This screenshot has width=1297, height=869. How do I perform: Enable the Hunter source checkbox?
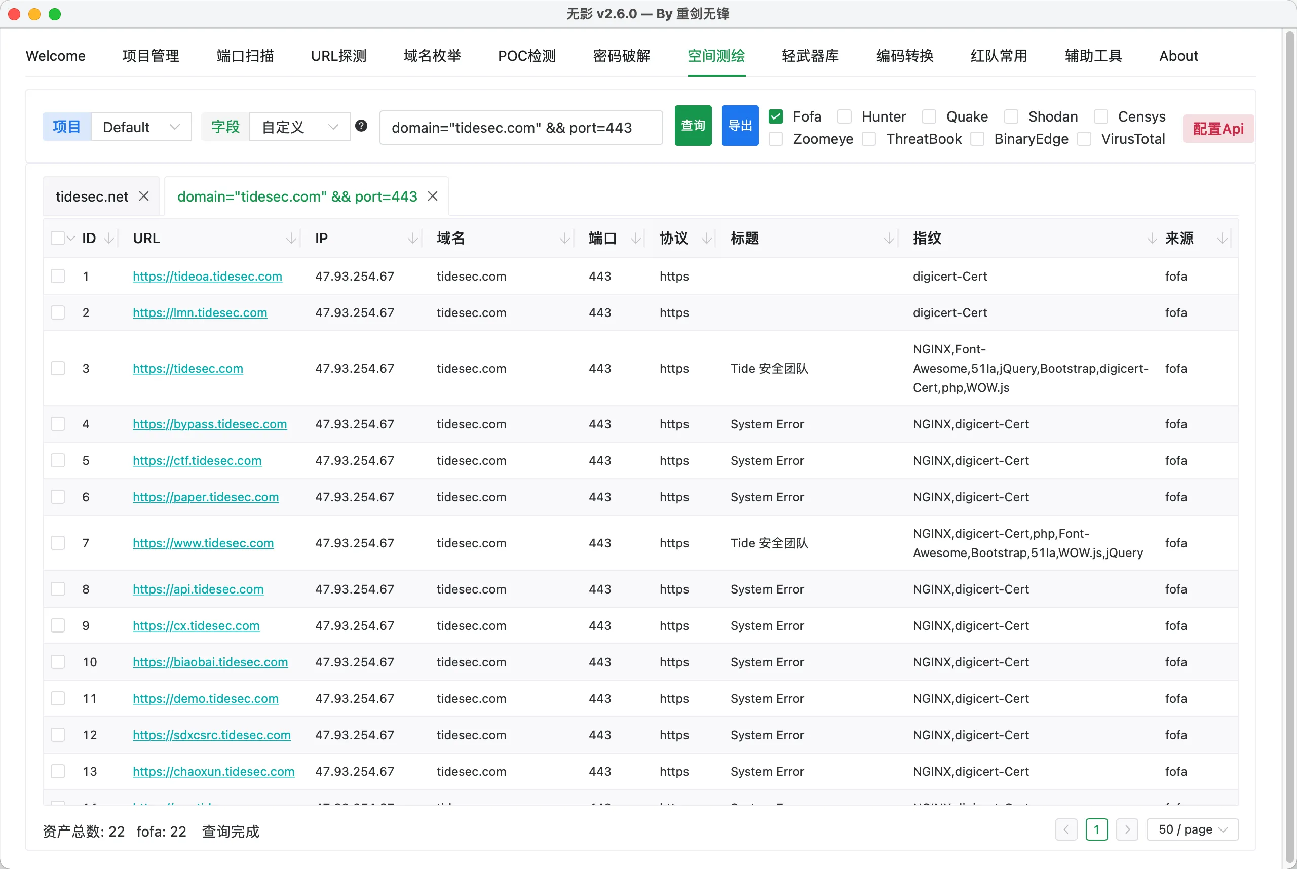pos(845,116)
